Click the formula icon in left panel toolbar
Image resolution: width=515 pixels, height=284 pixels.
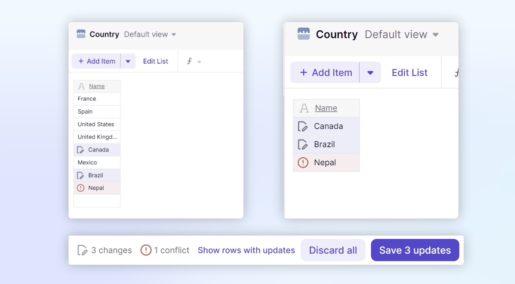(189, 61)
